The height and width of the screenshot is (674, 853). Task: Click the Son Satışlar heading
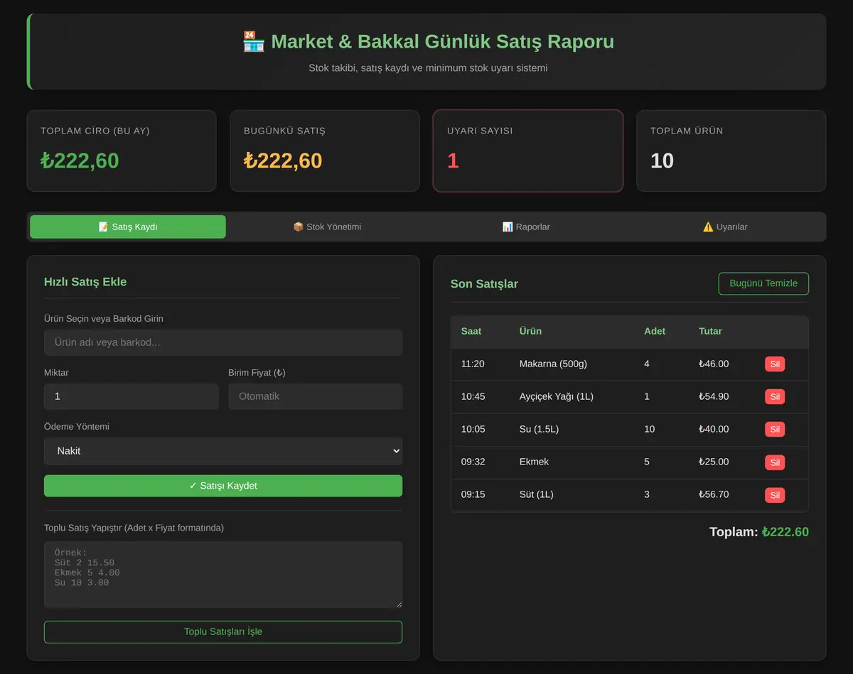(484, 284)
